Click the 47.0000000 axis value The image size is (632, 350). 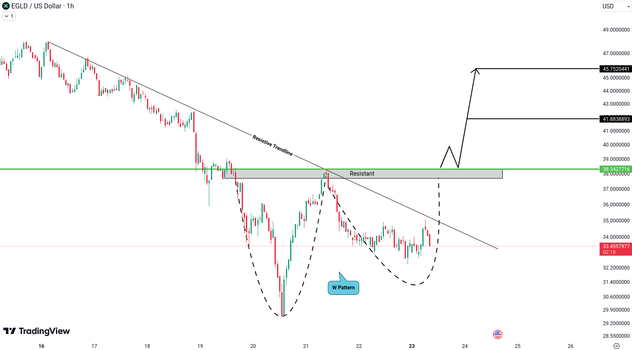(x=616, y=53)
